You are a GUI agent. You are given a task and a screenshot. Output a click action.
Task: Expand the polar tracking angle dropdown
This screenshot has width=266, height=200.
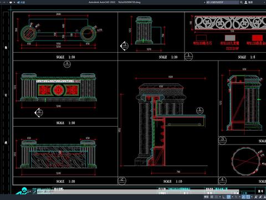232,197
